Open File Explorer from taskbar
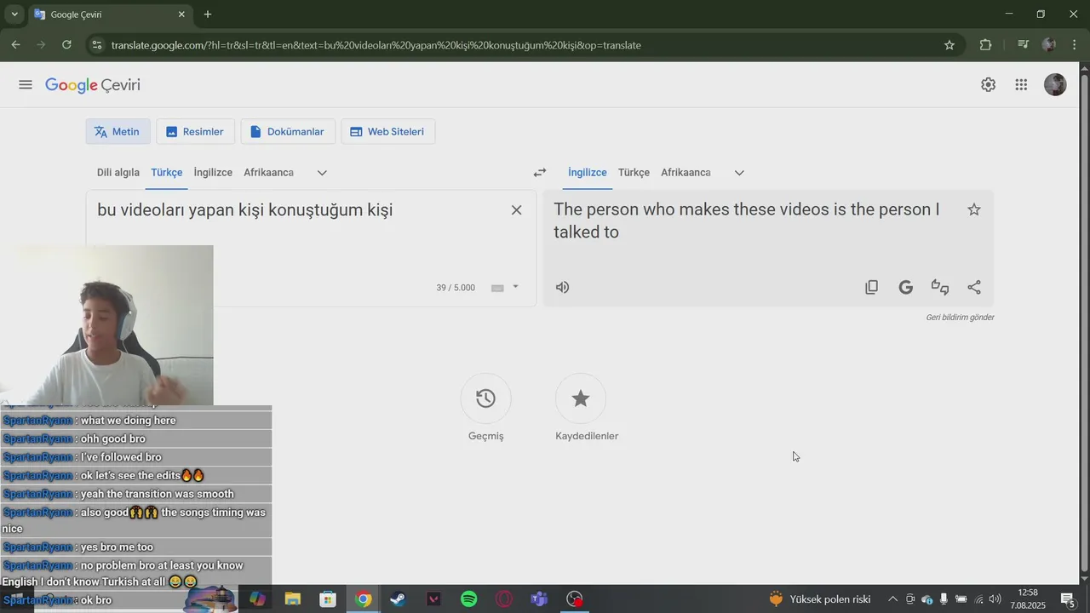Viewport: 1090px width, 613px height. 292,599
